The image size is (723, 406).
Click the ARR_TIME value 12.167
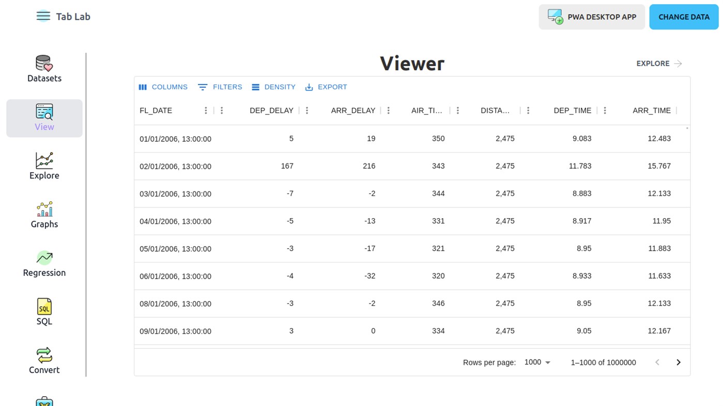(659, 331)
